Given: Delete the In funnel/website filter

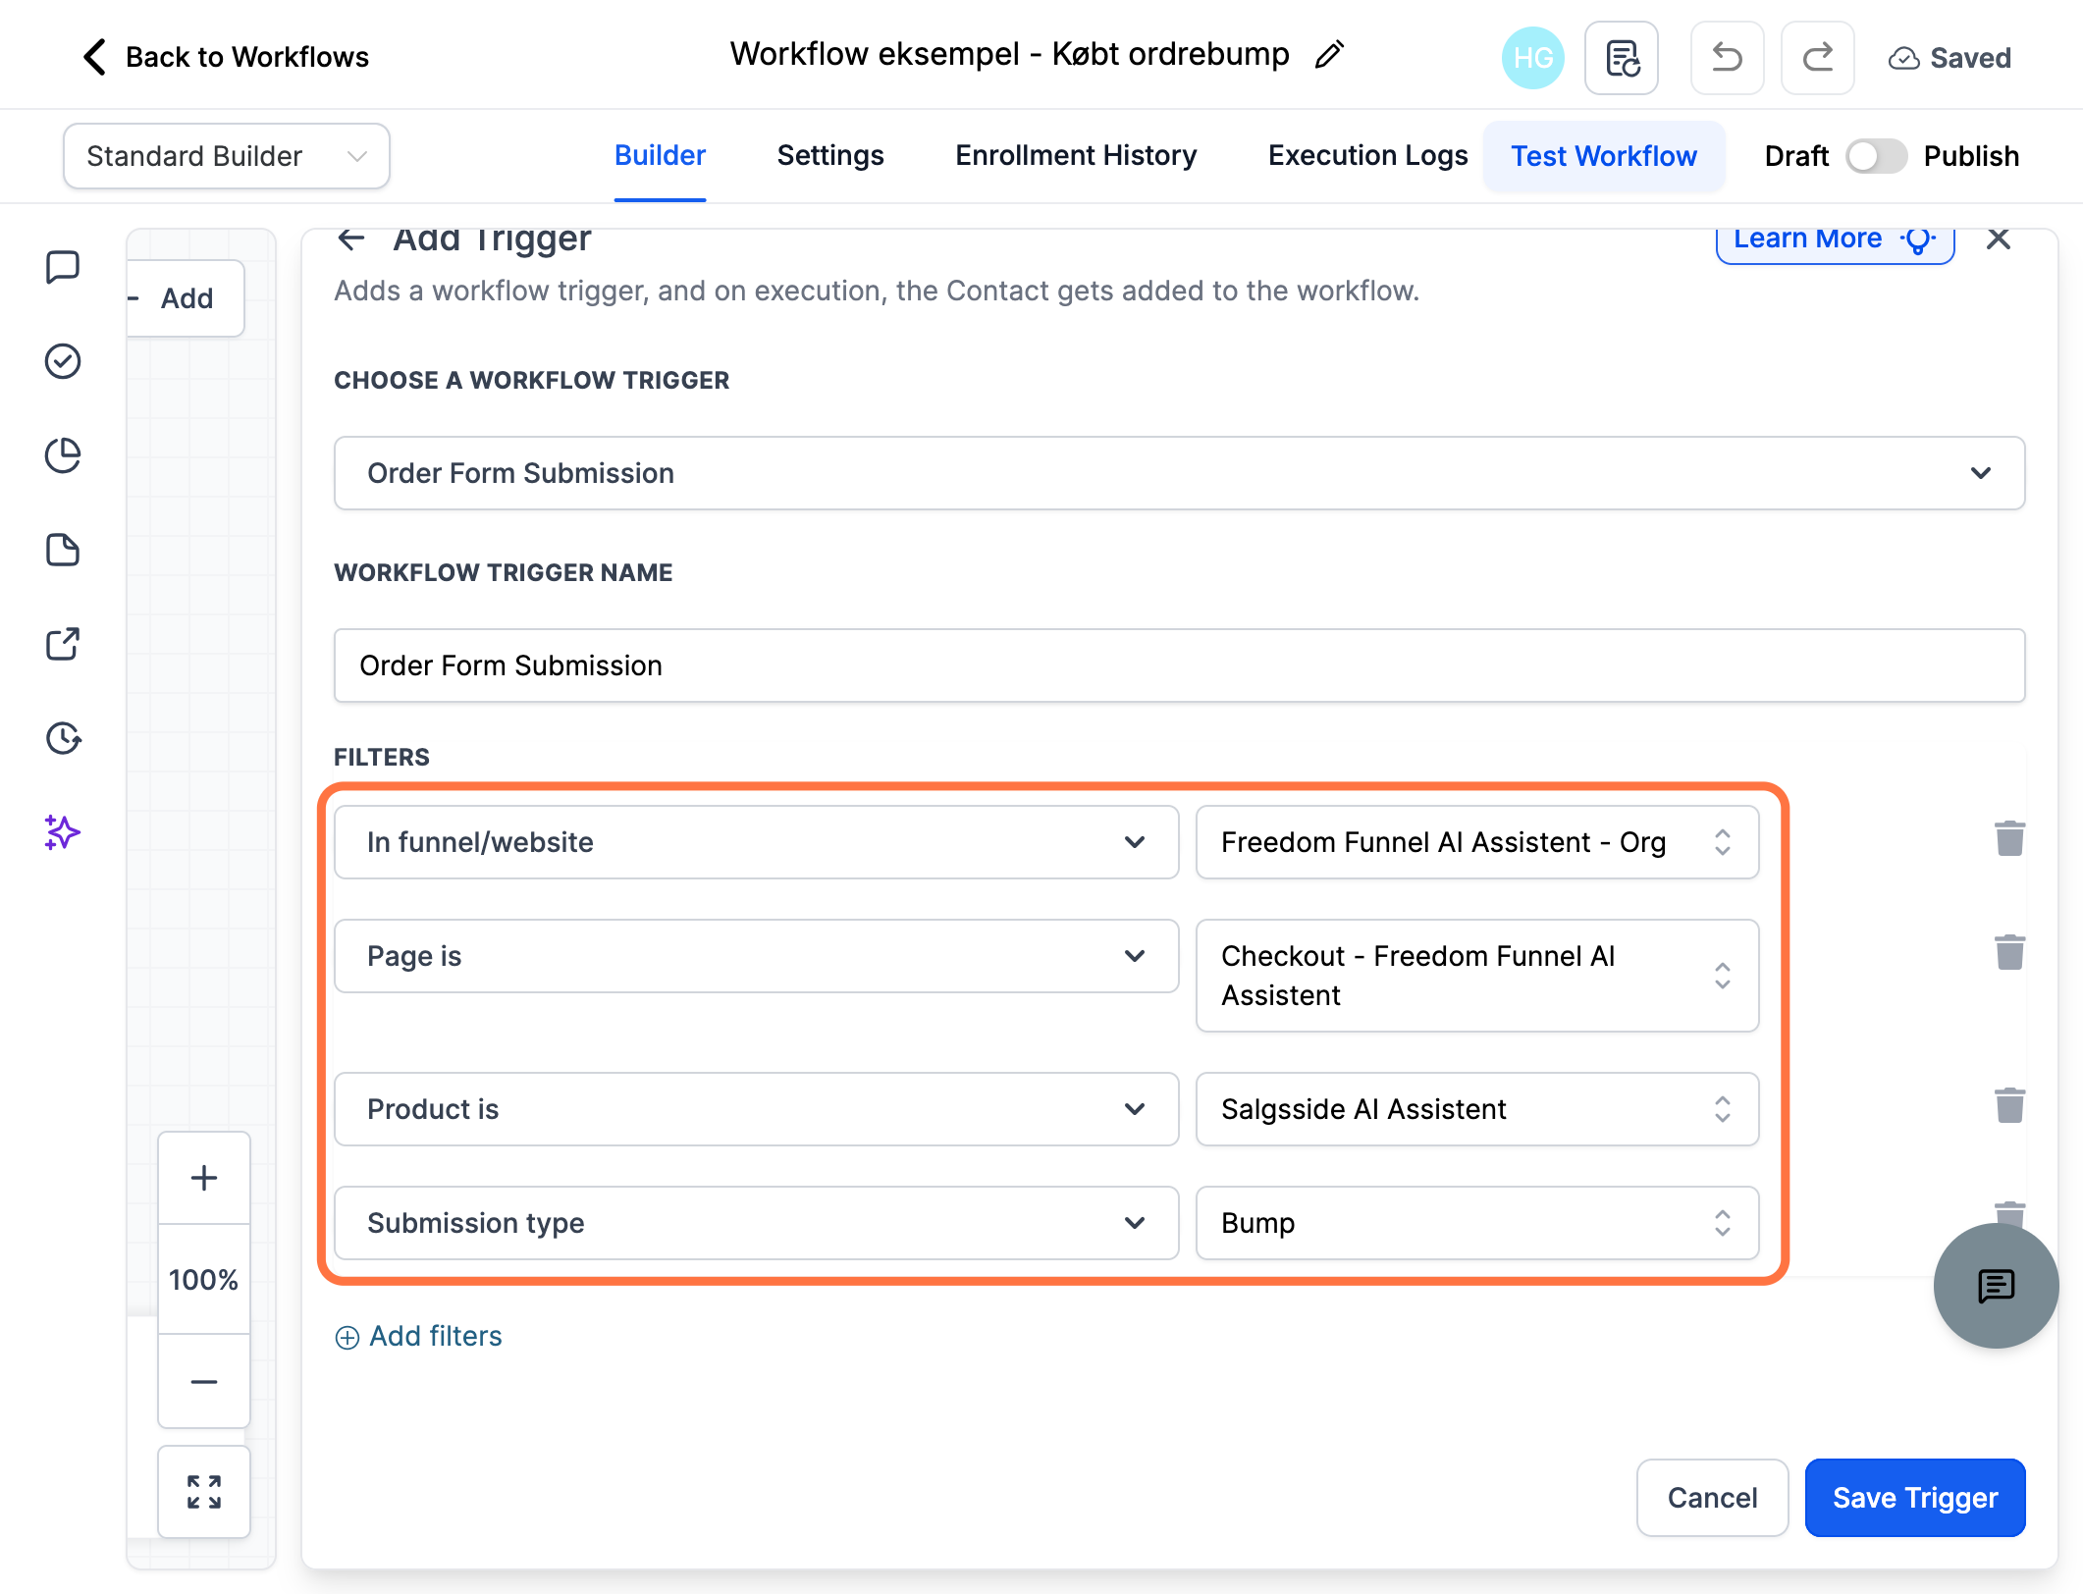Looking at the screenshot, I should pyautogui.click(x=2009, y=839).
